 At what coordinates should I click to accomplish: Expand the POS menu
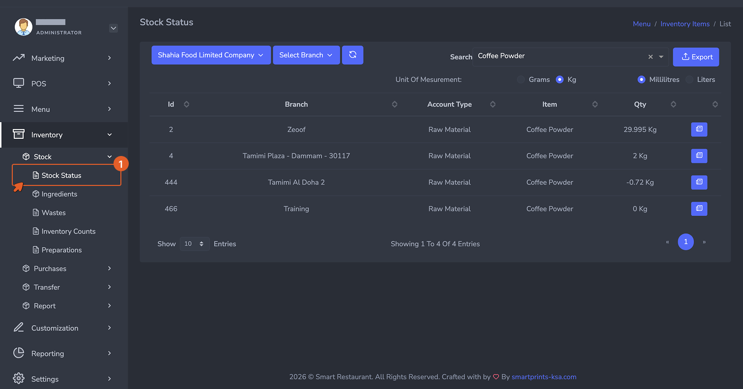click(64, 83)
